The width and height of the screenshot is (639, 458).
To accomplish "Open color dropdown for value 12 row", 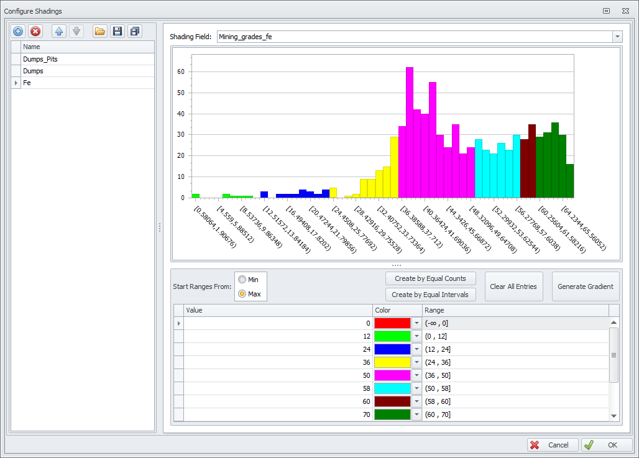I will point(416,336).
